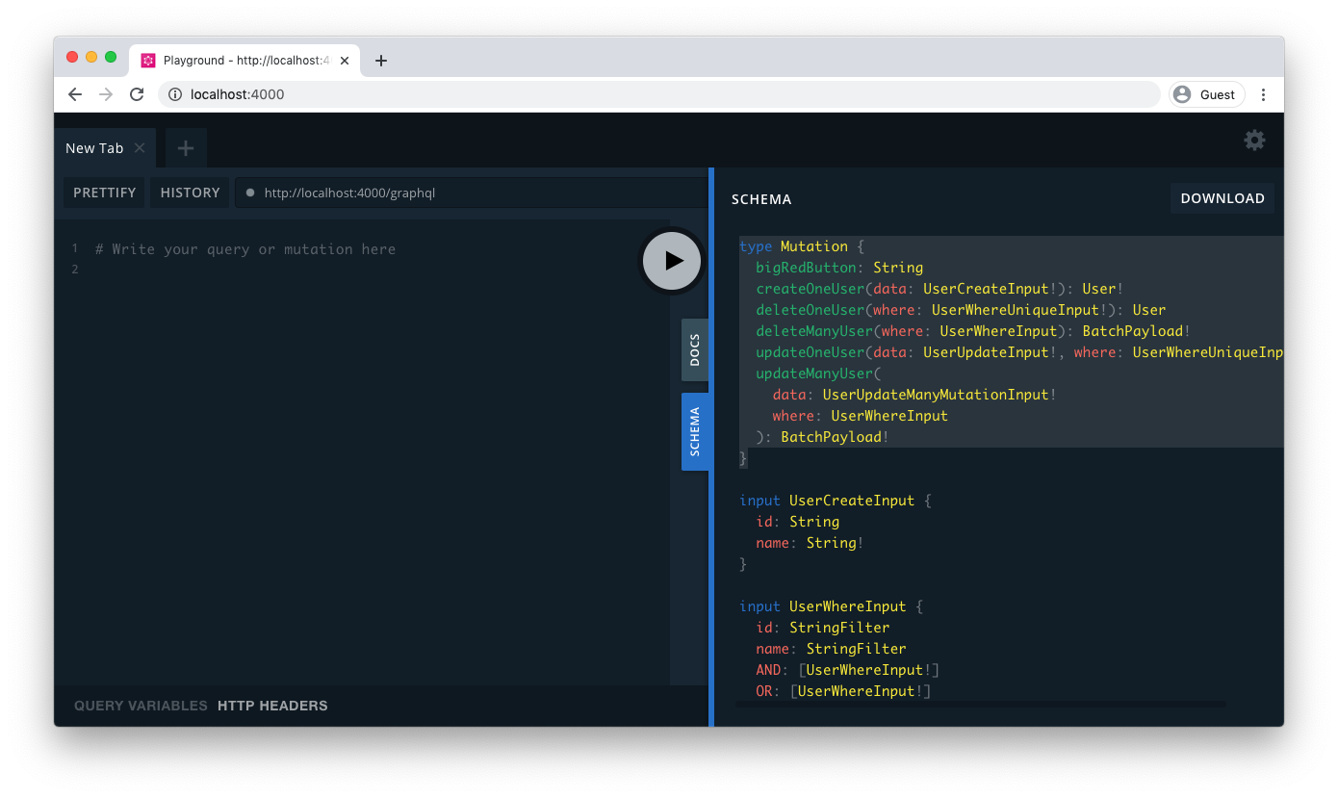Click deleteOneUser mutation in schema

pos(811,310)
